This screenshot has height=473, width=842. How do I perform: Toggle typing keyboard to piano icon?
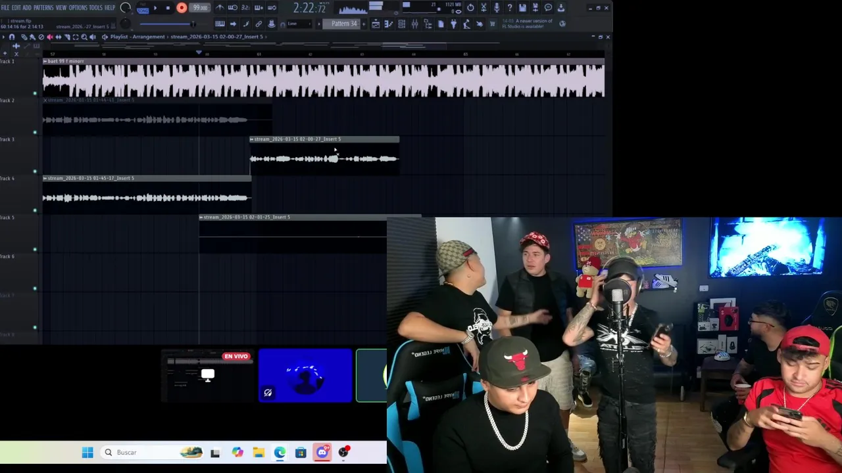[x=220, y=24]
